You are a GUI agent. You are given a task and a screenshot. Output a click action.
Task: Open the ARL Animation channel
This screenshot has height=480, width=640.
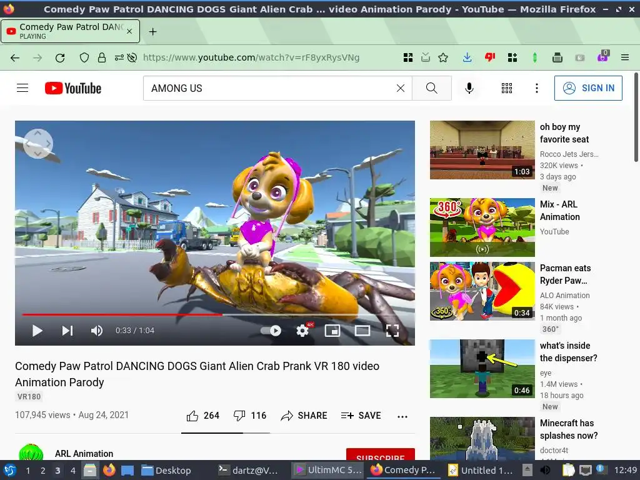click(84, 454)
